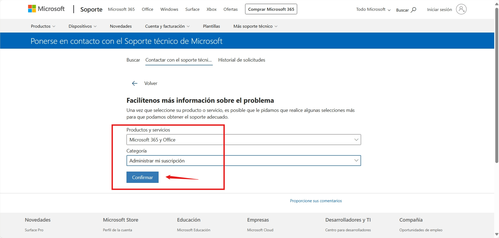The width and height of the screenshot is (499, 238).
Task: Click the user account avatar icon
Action: click(461, 9)
